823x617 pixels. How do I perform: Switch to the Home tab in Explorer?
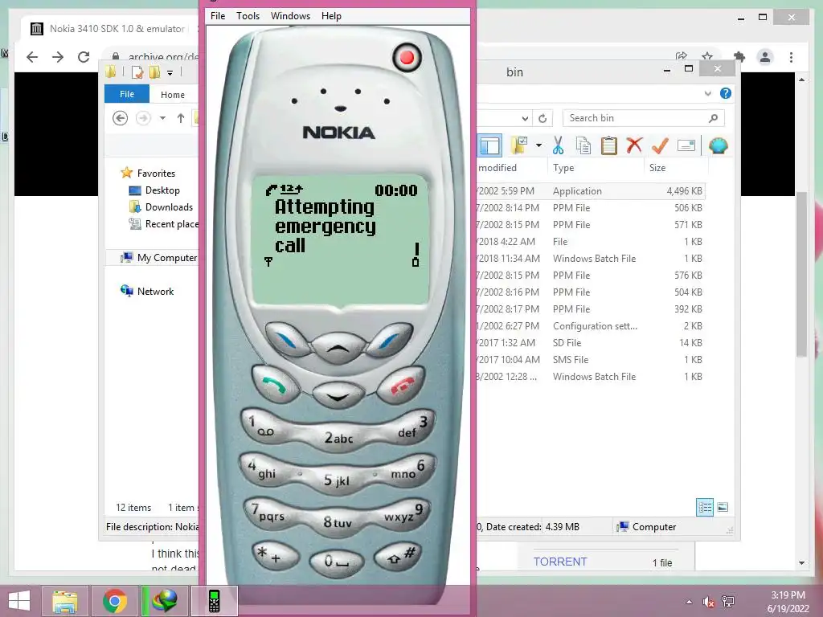pyautogui.click(x=173, y=95)
